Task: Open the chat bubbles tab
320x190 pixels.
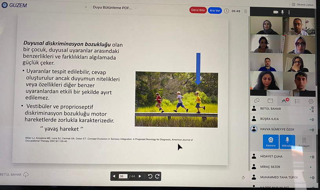Action: 257,100
